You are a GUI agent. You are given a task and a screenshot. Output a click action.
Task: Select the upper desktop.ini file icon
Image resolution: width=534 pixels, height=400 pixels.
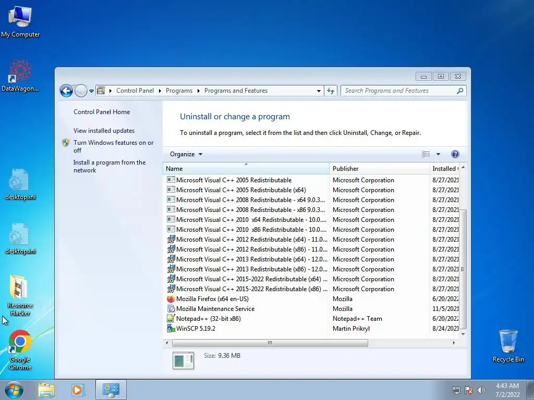coord(20,184)
